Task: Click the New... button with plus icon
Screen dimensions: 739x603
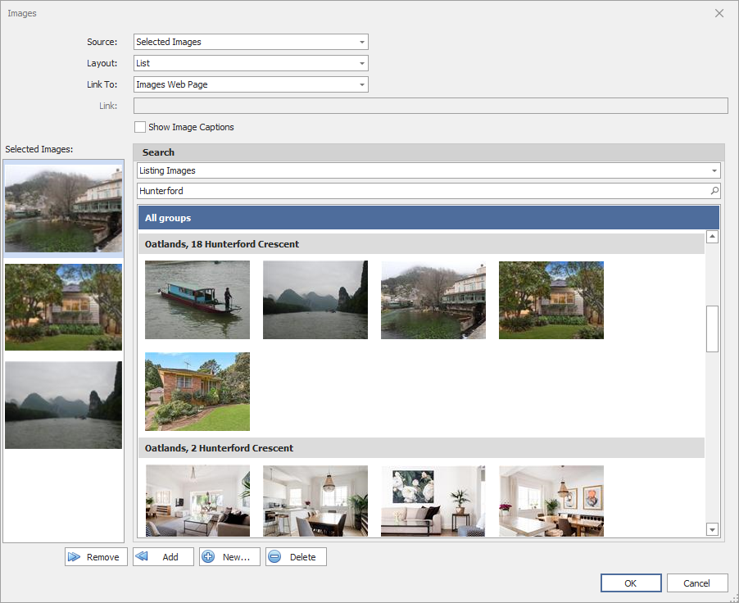Action: click(x=229, y=557)
